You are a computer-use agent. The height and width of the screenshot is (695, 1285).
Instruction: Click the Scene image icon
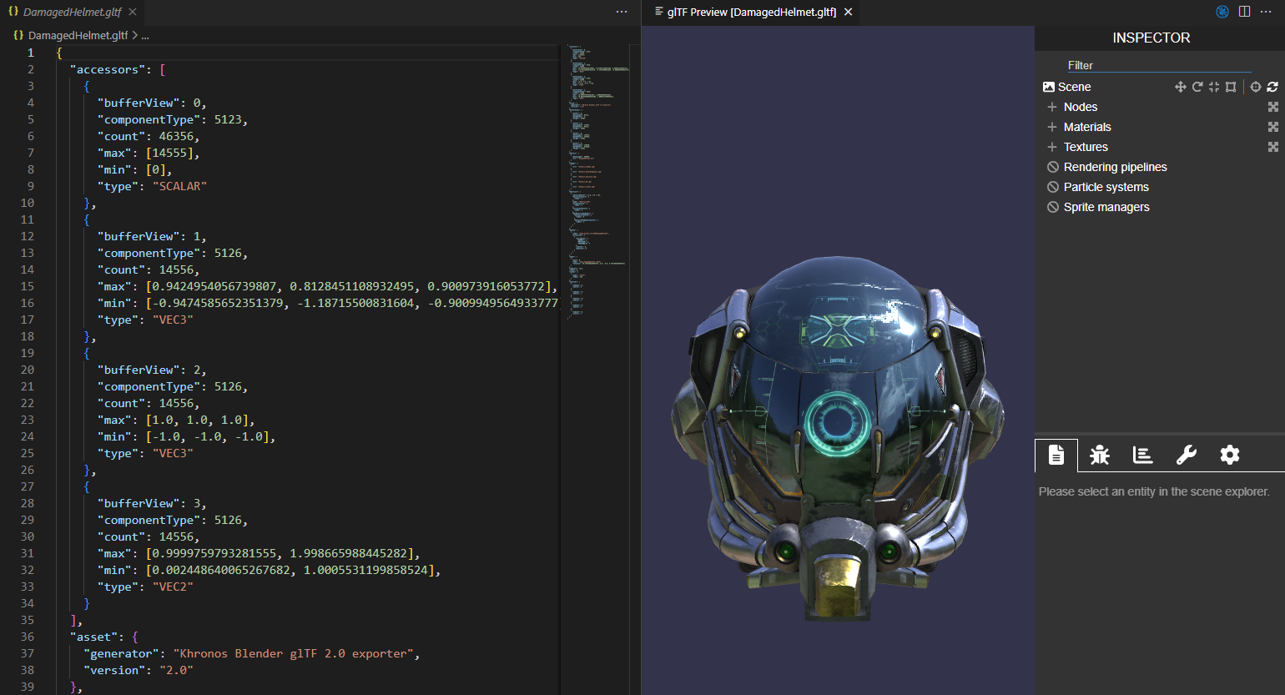(x=1049, y=87)
